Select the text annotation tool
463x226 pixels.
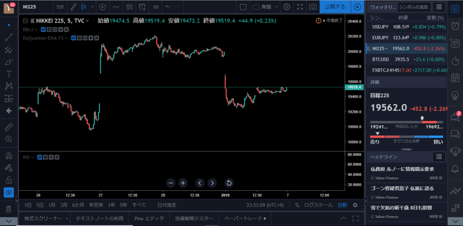tap(9, 74)
